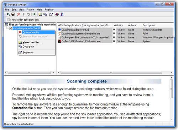Click the left arrow of the tree pane scrollbar
Viewport: 178px width, 130px height.
coord(6,72)
